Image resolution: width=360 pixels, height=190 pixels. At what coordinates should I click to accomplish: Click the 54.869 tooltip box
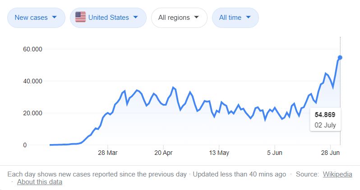point(325,120)
